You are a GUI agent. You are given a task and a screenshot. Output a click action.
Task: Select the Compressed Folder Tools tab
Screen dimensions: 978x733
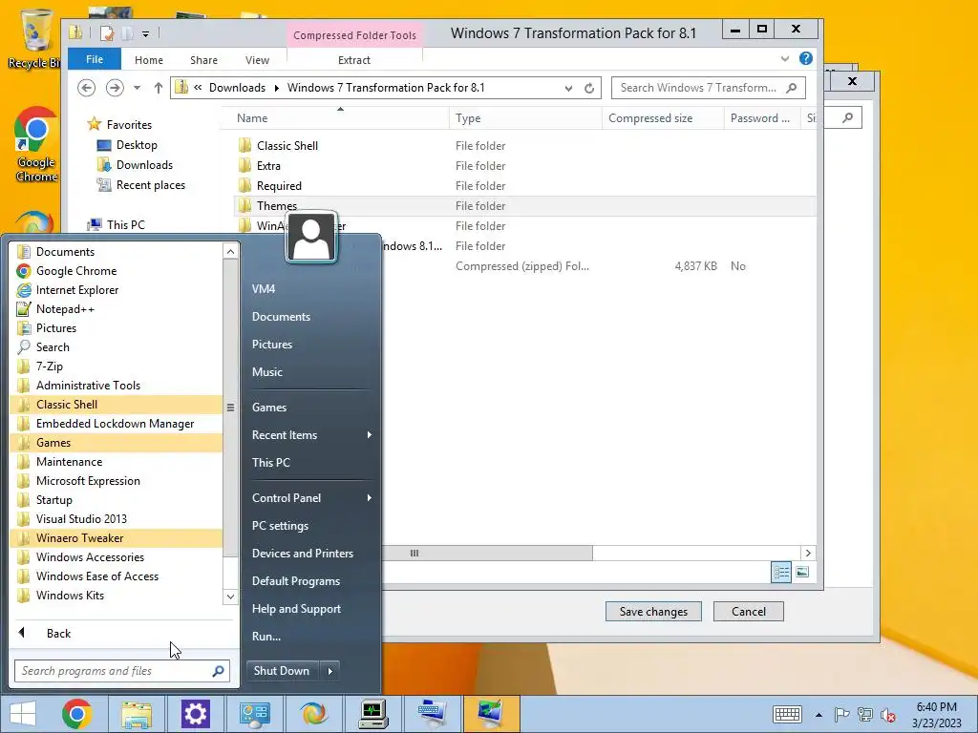click(354, 35)
